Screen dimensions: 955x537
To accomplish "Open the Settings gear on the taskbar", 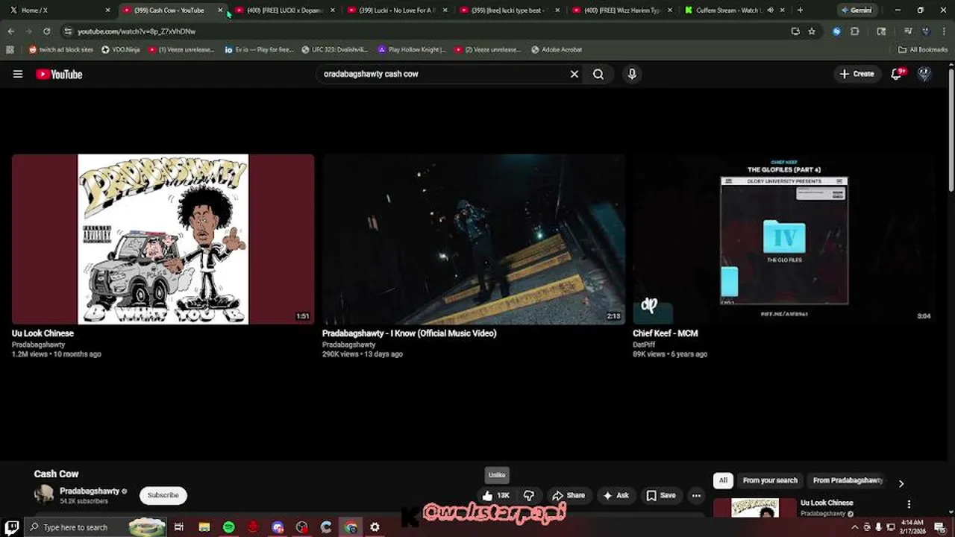I will [x=375, y=527].
